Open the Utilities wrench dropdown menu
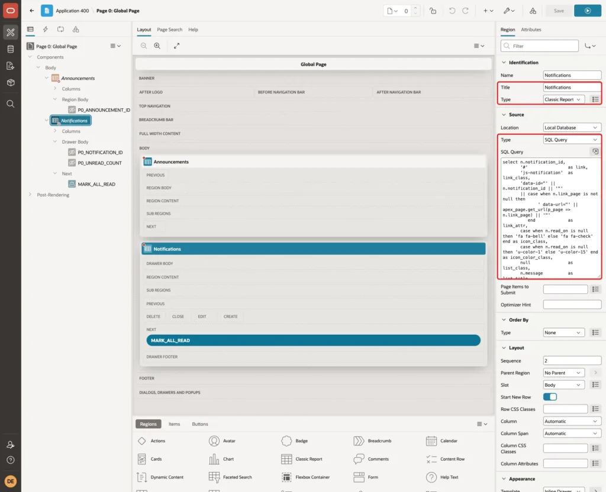 508,11
